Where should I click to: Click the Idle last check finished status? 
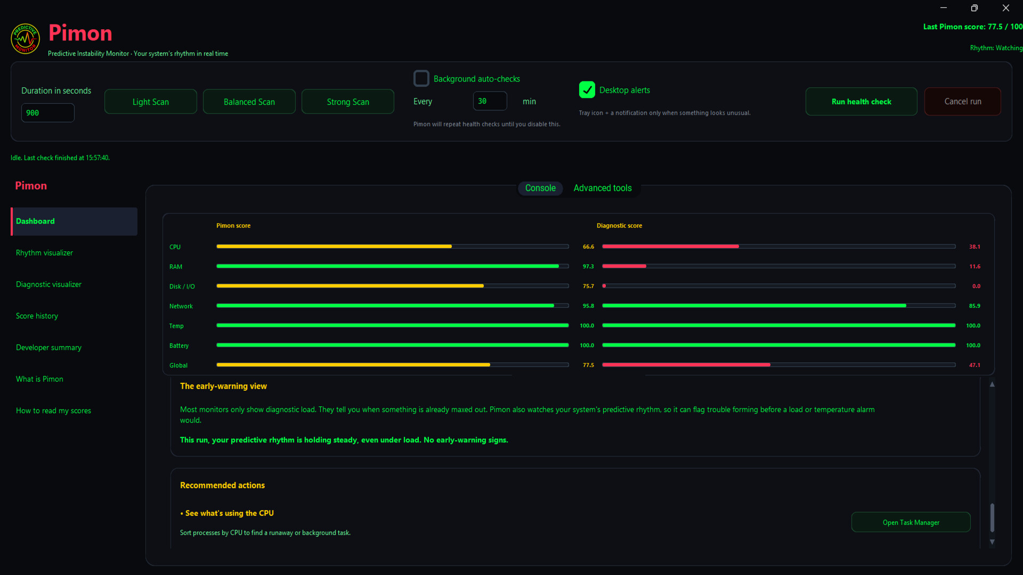click(60, 158)
